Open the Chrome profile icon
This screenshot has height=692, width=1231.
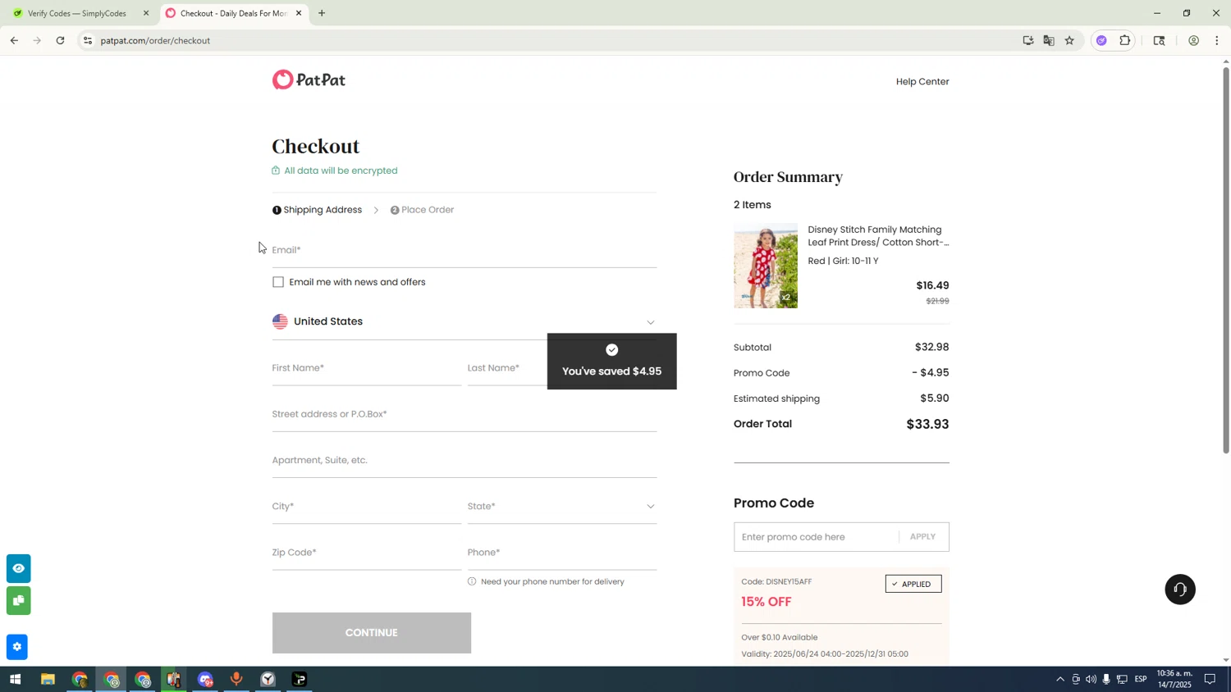point(1194,40)
